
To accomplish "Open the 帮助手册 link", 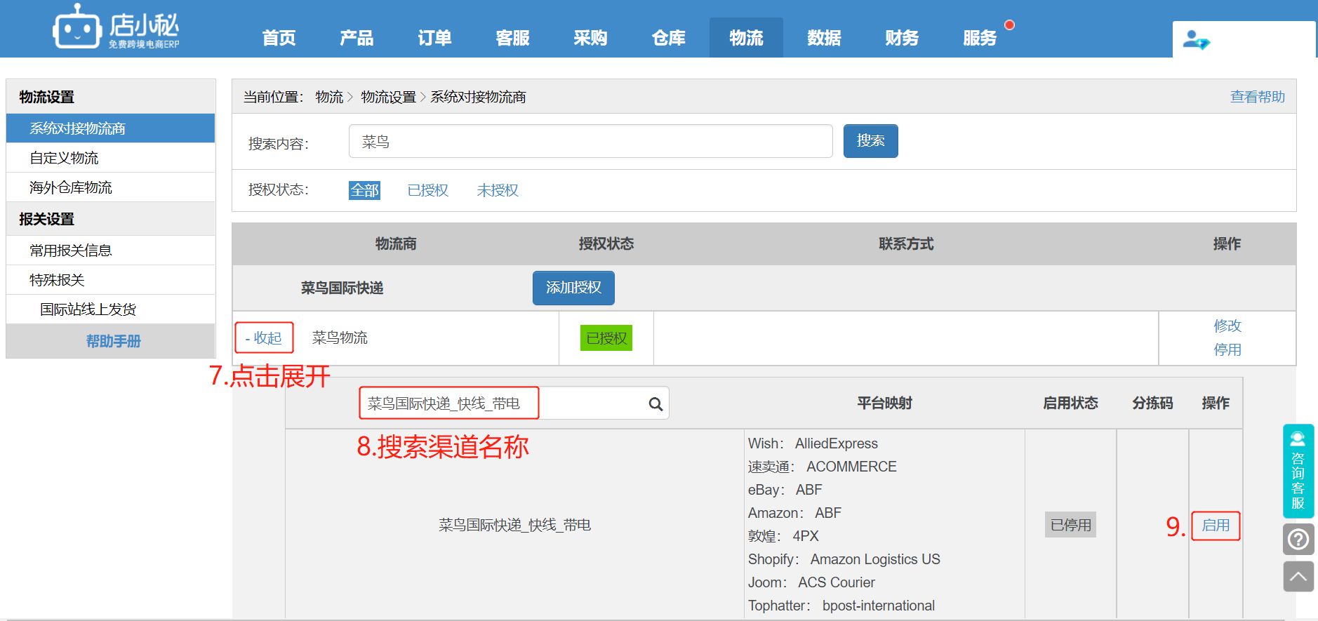I will (113, 341).
